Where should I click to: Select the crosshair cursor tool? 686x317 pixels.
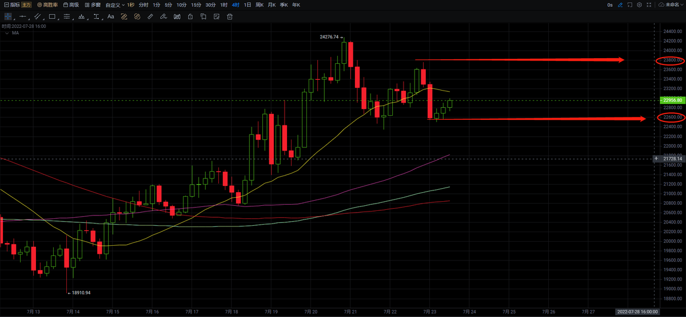tap(8, 17)
